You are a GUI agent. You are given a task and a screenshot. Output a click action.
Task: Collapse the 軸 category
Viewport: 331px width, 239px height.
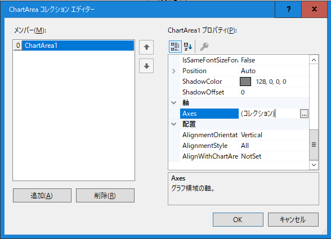click(174, 103)
